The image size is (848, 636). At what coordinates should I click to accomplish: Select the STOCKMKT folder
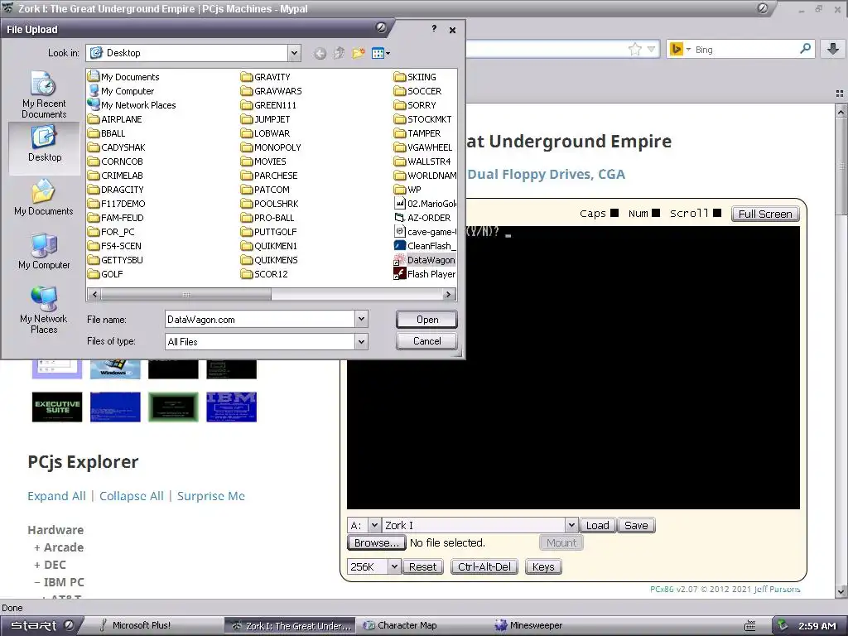point(423,119)
